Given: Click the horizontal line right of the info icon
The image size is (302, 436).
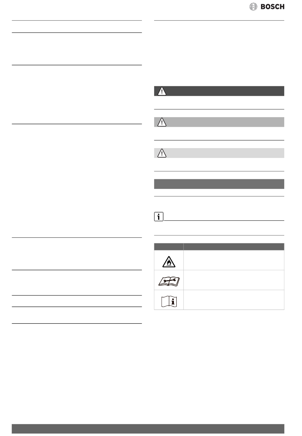Looking at the screenshot, I should (x=224, y=220).
